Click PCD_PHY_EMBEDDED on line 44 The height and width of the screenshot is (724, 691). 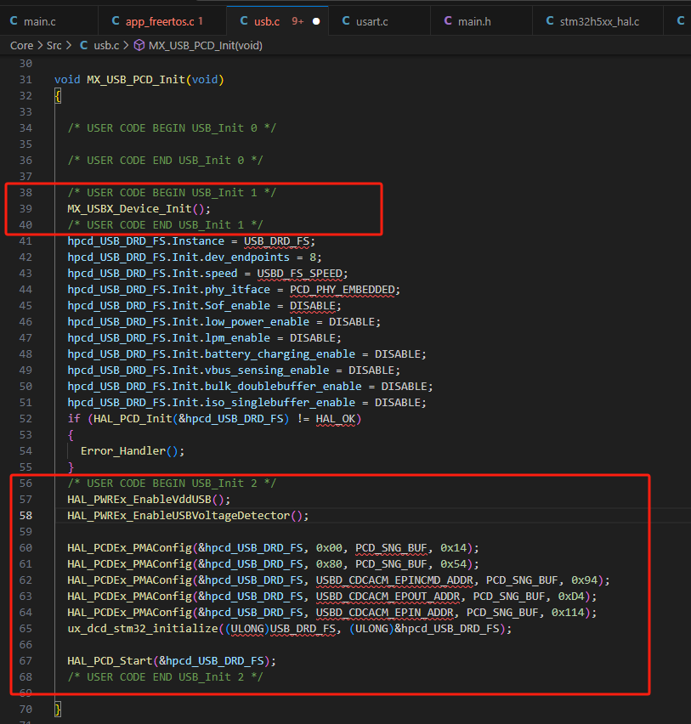[342, 290]
